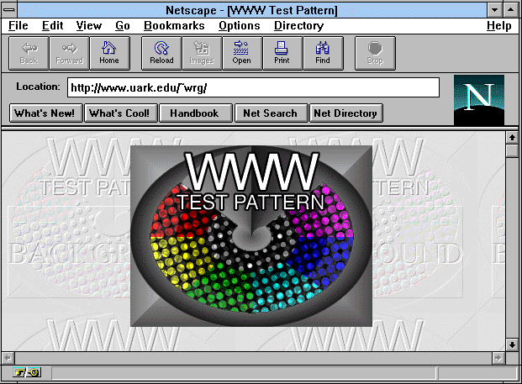Click the vertical scrollbar down arrow
This screenshot has height=384, width=522.
click(x=511, y=344)
